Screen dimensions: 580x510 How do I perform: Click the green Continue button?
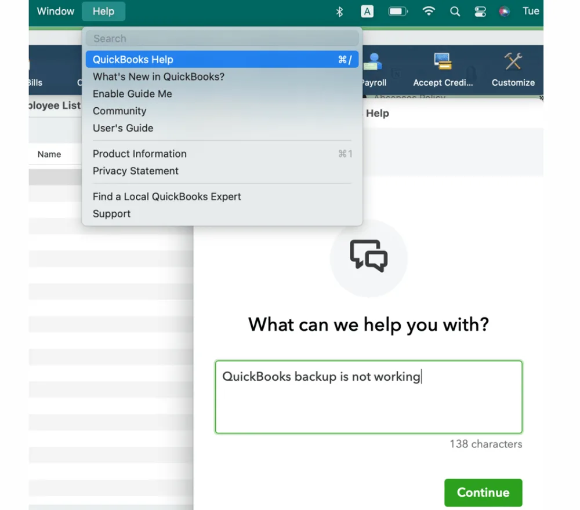[x=483, y=492]
